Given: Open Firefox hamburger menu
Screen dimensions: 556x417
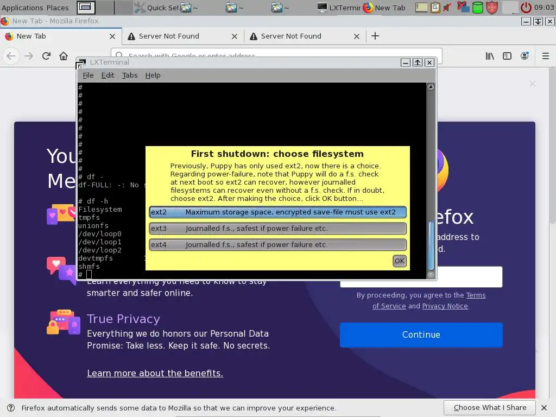Looking at the screenshot, I should click(546, 56).
